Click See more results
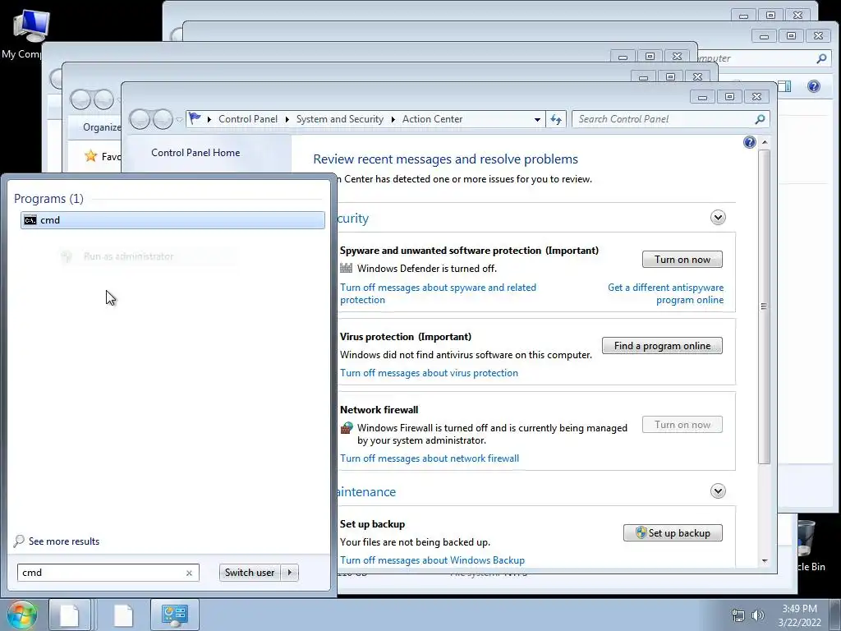Viewport: 841px width, 631px height. (x=64, y=541)
